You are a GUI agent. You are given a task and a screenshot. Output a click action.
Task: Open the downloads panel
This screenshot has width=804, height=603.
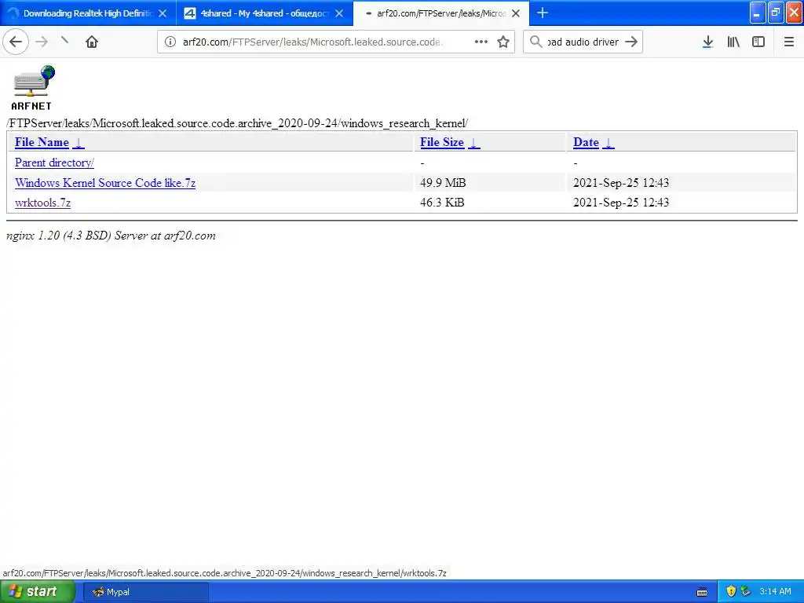click(707, 42)
